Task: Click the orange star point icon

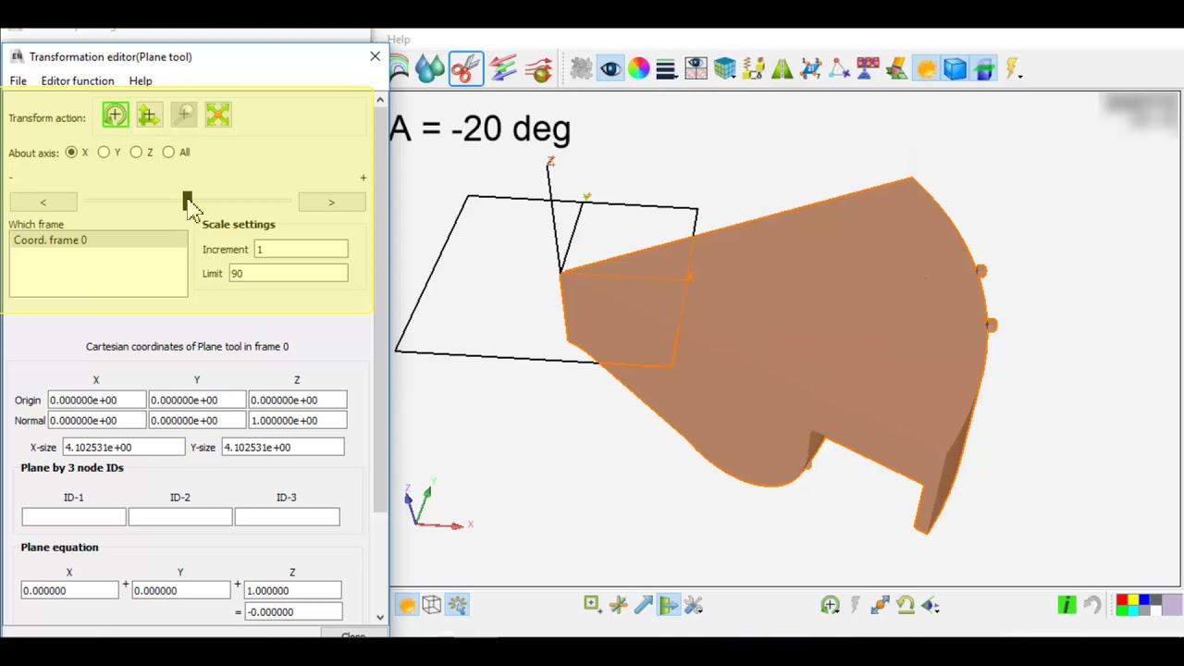Action: [618, 605]
